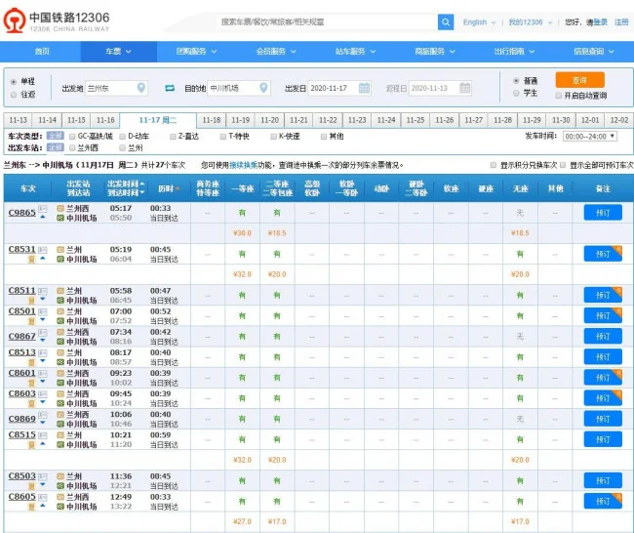Screen dimensions: 634x533
Task: Open train number C8603 link
Action: point(22,393)
